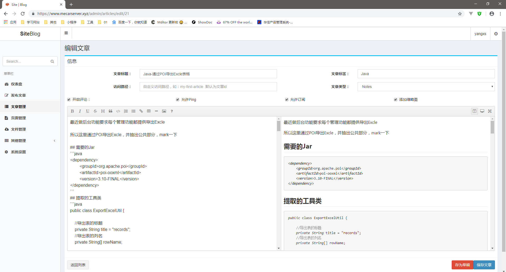Open 文件管理 in the sidebar
This screenshot has width=506, height=272.
pos(30,129)
